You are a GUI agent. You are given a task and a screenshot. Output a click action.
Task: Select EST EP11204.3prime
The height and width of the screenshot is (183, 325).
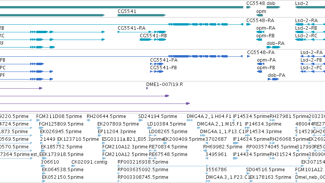coord(117,132)
